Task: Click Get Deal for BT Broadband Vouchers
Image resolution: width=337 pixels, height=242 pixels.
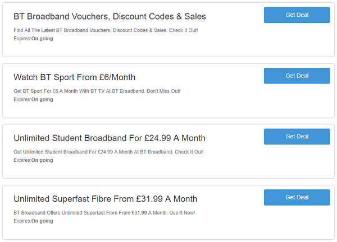Action: coord(297,15)
